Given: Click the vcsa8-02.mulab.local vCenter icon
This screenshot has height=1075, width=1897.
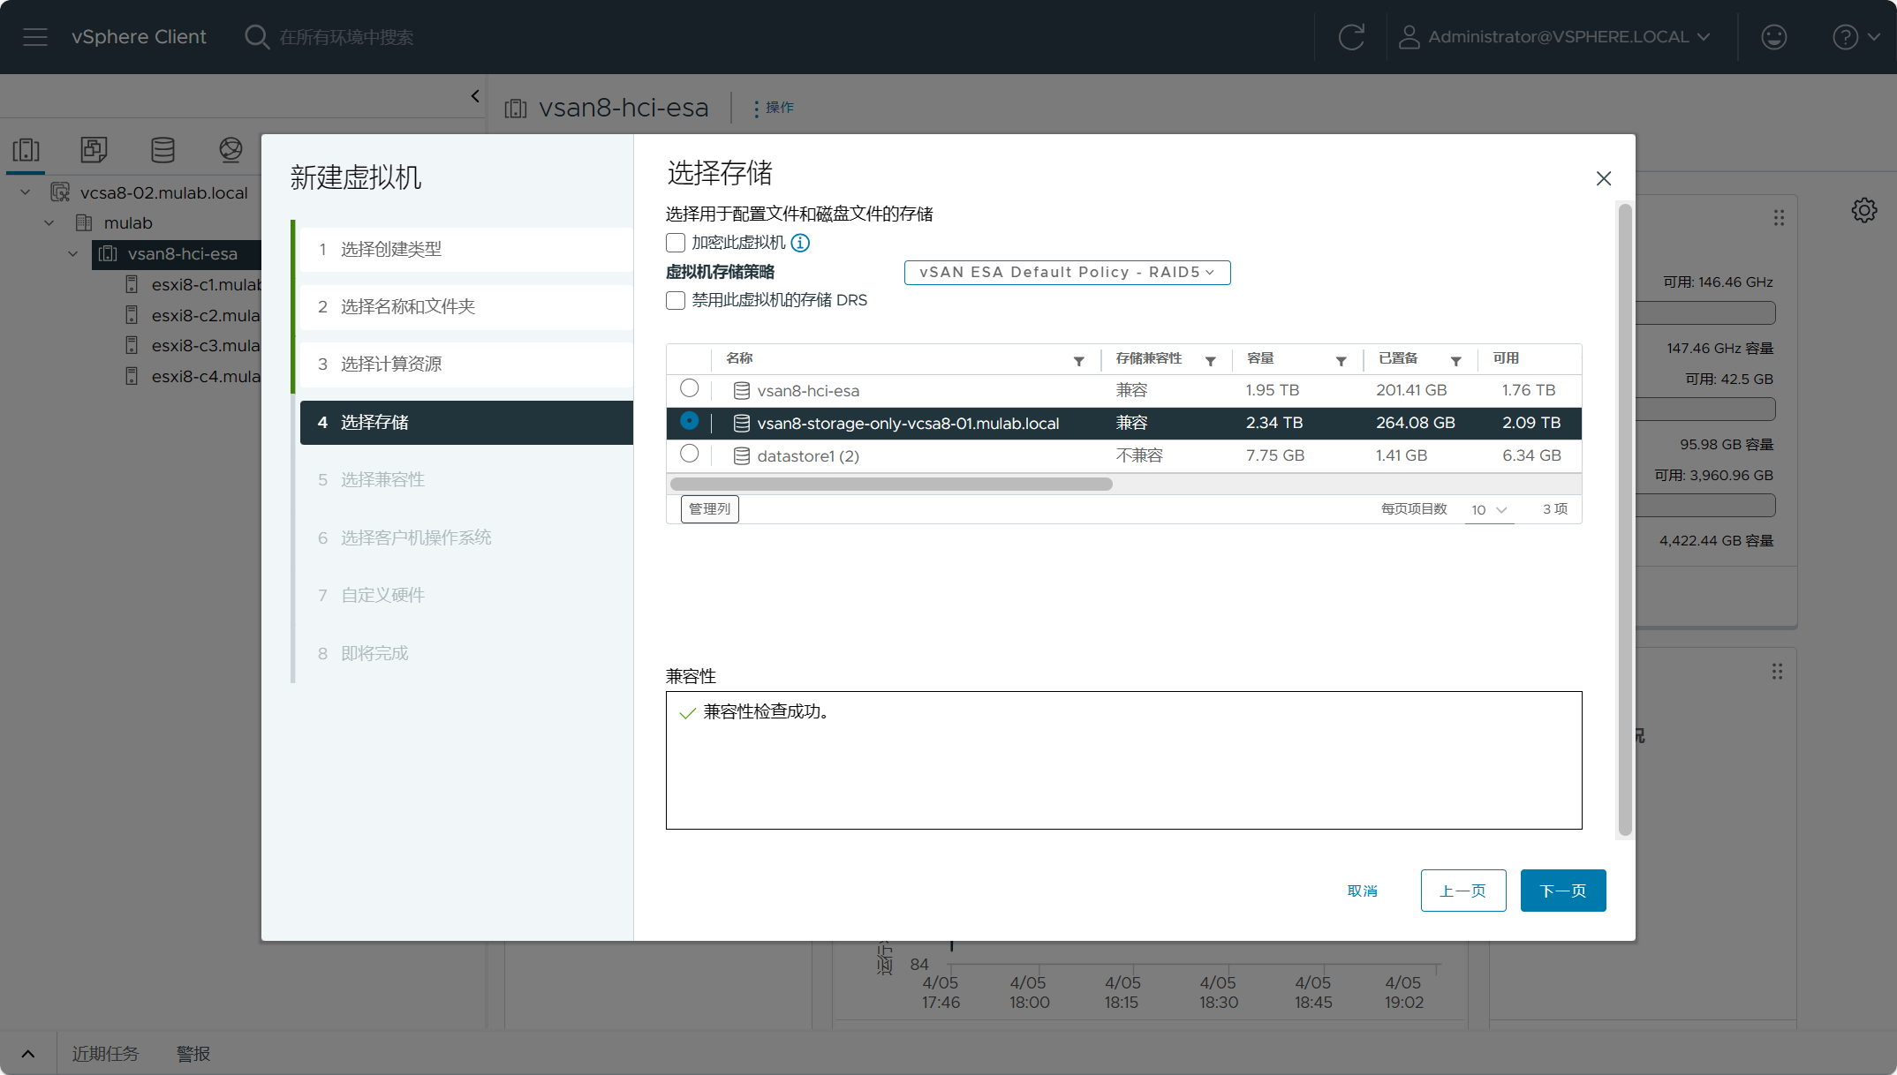Looking at the screenshot, I should pyautogui.click(x=60, y=192).
